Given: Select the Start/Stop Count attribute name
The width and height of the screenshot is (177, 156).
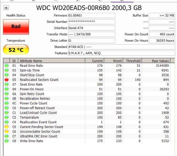Looking at the screenshot, I should [32, 75].
